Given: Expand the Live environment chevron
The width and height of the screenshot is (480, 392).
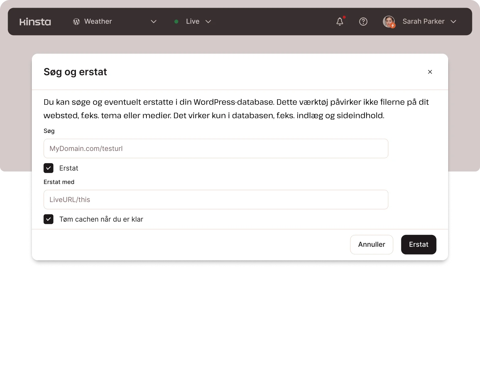Looking at the screenshot, I should [x=208, y=21].
